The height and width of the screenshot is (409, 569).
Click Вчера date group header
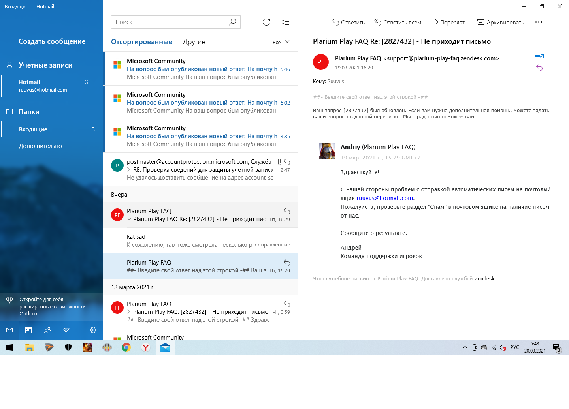click(201, 194)
